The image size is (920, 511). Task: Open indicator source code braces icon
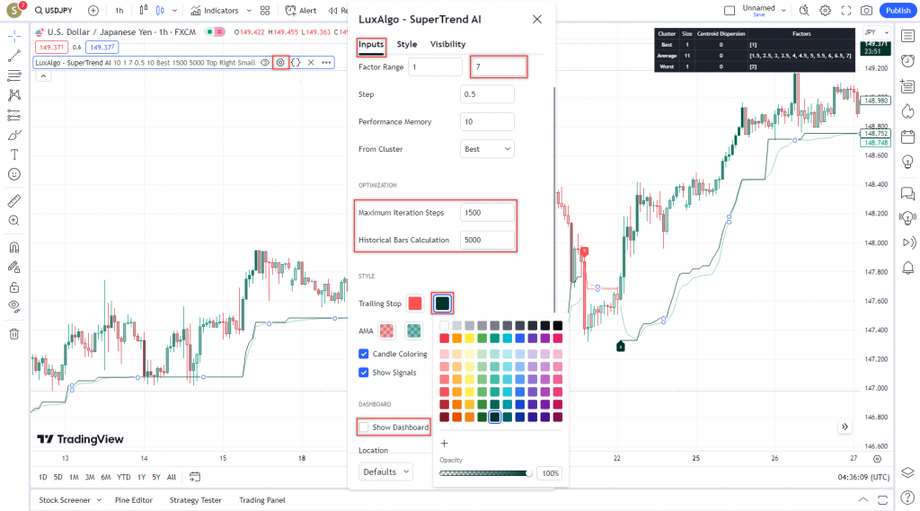[x=296, y=62]
